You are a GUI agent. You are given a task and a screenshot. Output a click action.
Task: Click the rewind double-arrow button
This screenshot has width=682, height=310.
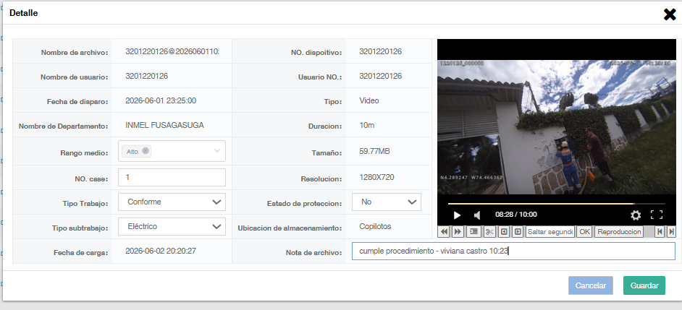[444, 232]
